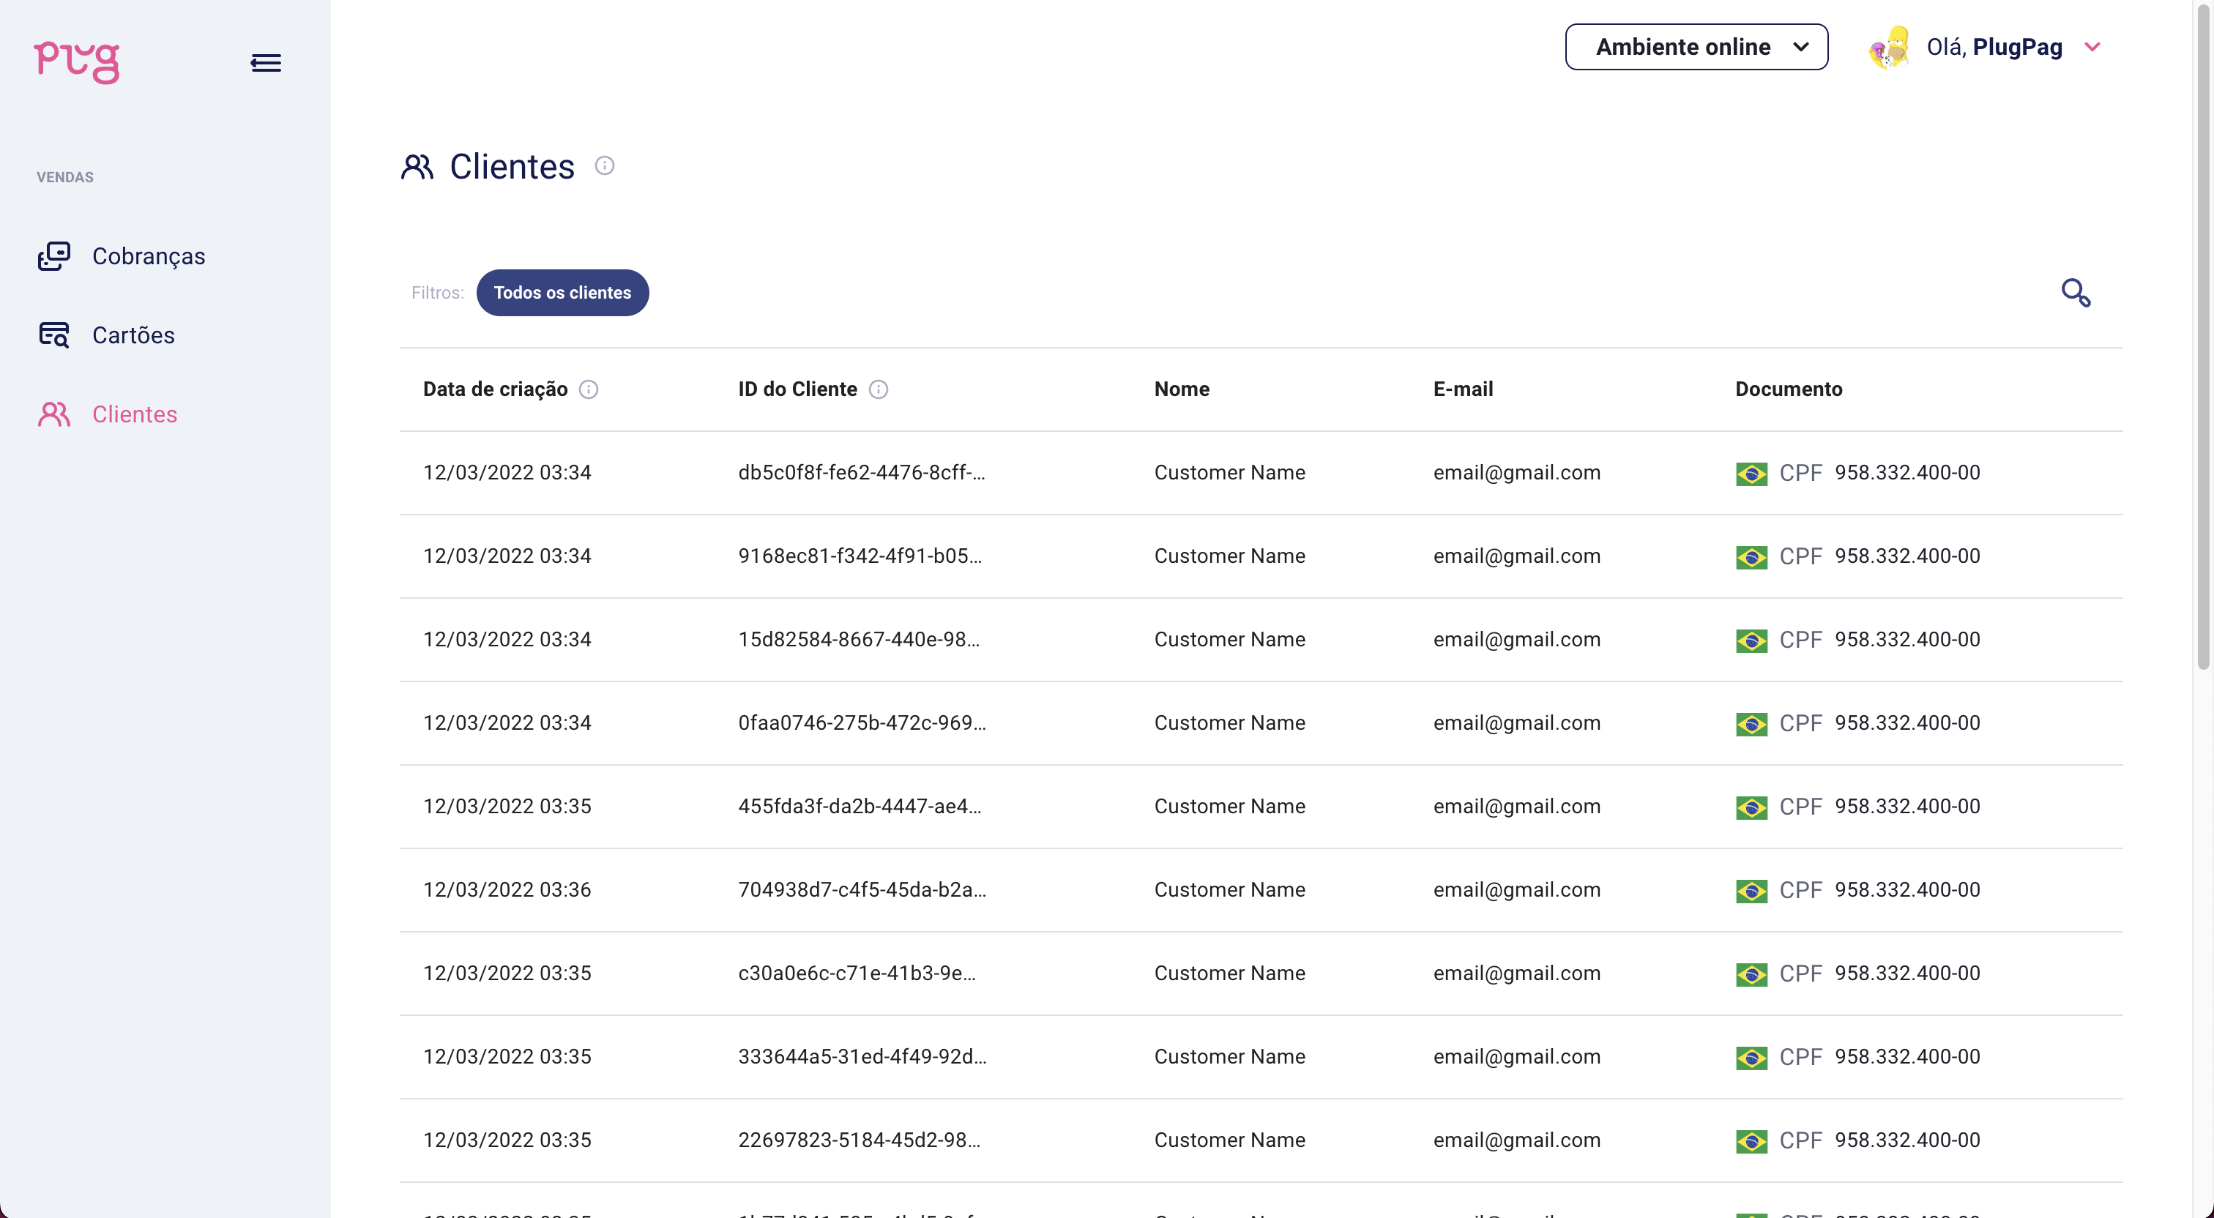Click the Pug logo at top left
The width and height of the screenshot is (2214, 1218).
(x=76, y=61)
